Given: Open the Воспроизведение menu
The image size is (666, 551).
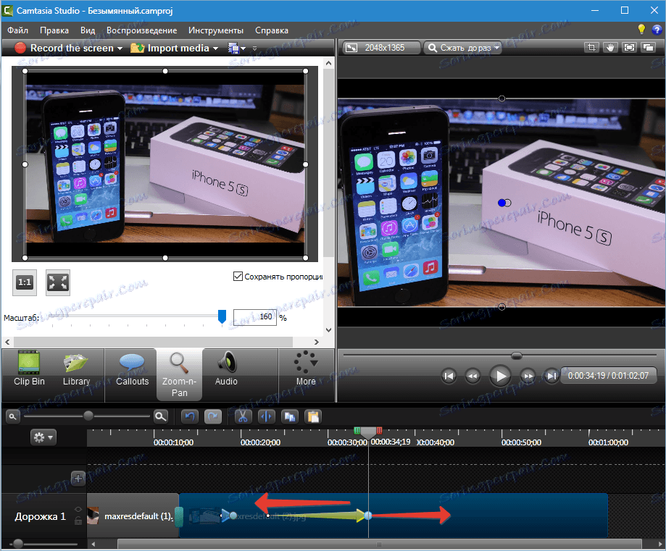Looking at the screenshot, I should 141,30.
